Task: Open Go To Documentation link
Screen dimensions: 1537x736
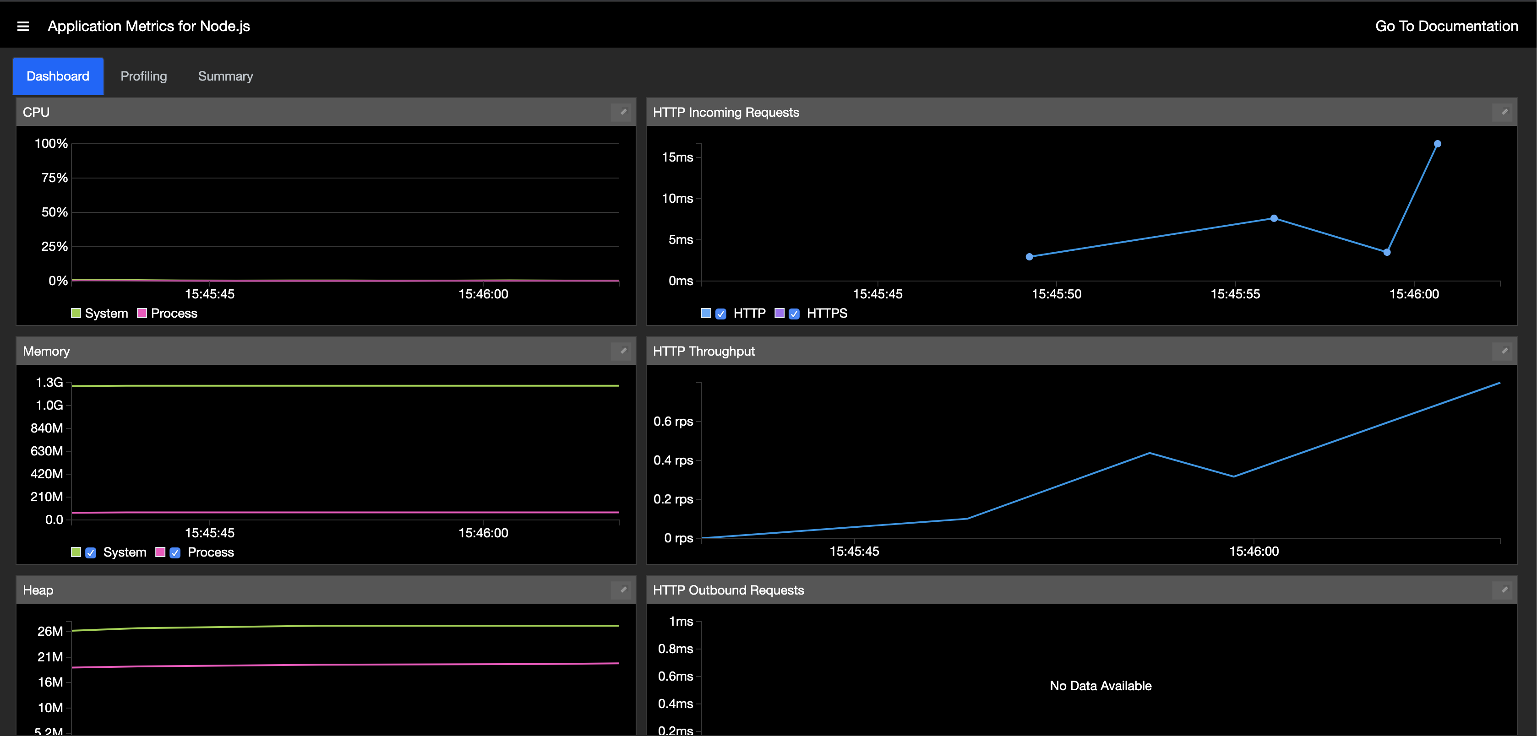Action: [x=1446, y=26]
